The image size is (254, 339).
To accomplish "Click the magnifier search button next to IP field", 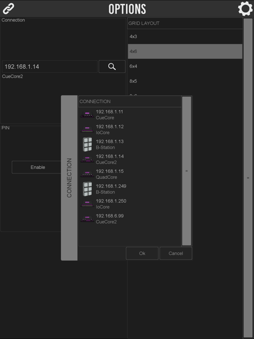I will [112, 66].
